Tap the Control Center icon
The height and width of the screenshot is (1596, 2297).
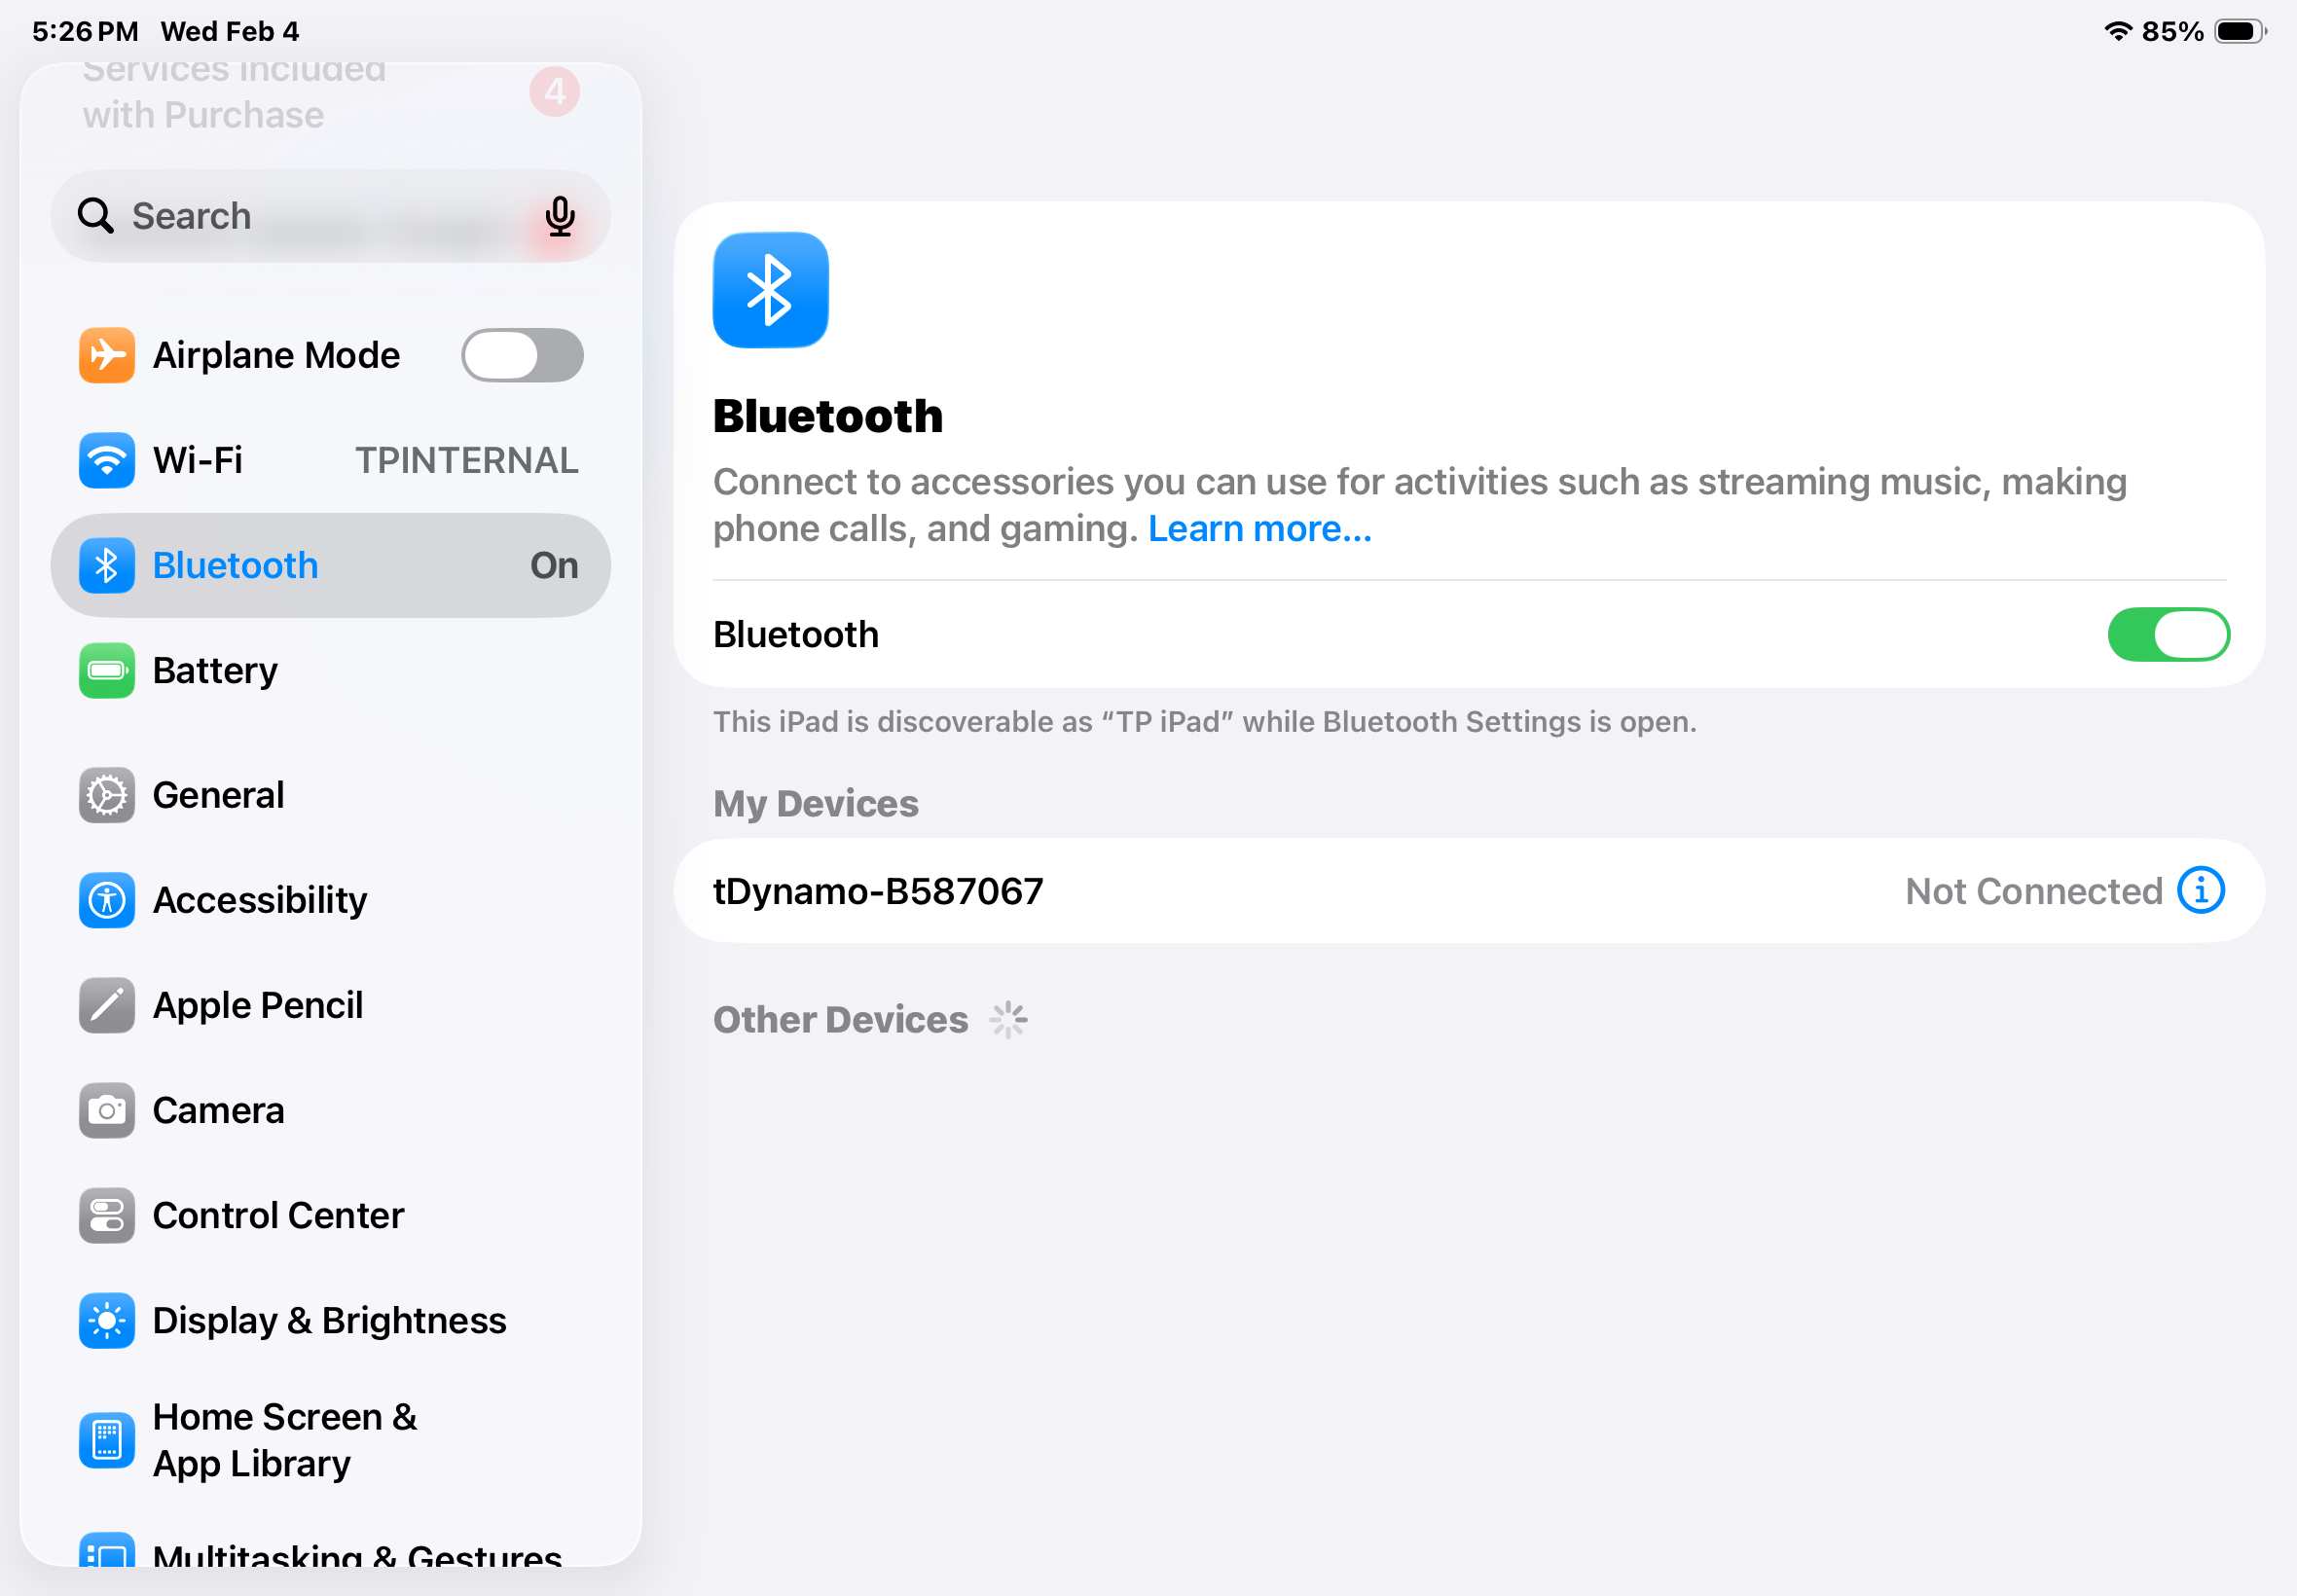pyautogui.click(x=107, y=1215)
